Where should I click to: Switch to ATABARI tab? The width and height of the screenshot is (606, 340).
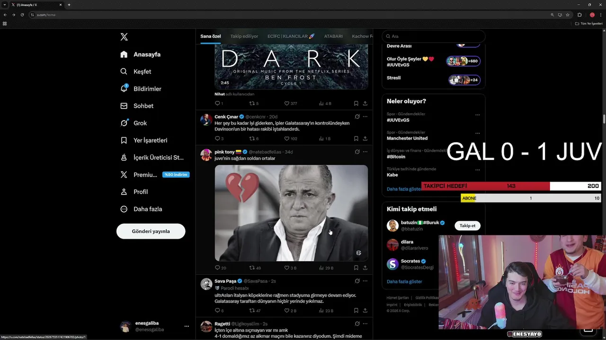pyautogui.click(x=333, y=36)
